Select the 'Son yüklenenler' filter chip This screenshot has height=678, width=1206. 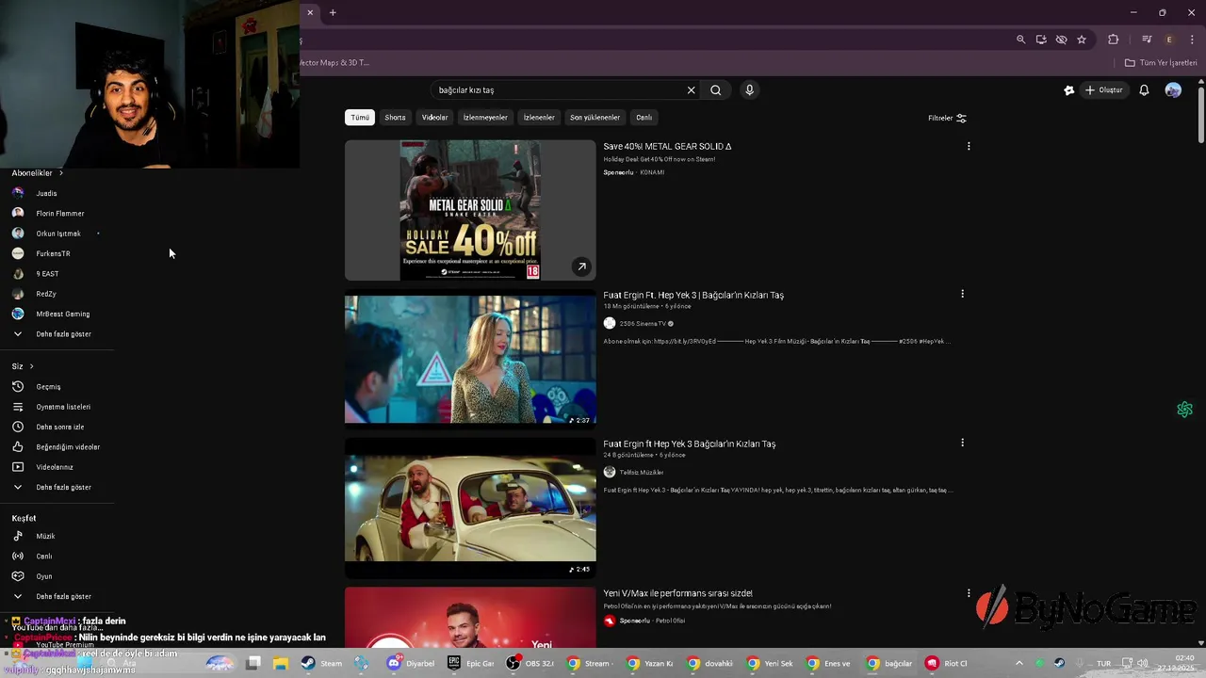point(595,118)
